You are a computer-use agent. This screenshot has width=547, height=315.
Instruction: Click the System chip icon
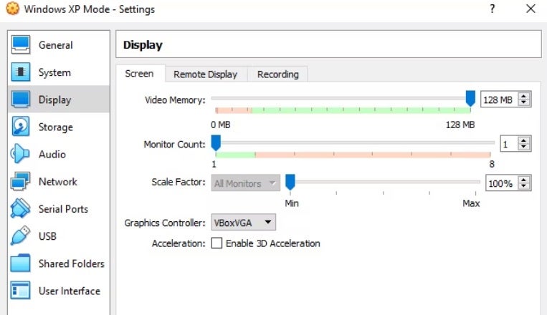click(x=21, y=72)
